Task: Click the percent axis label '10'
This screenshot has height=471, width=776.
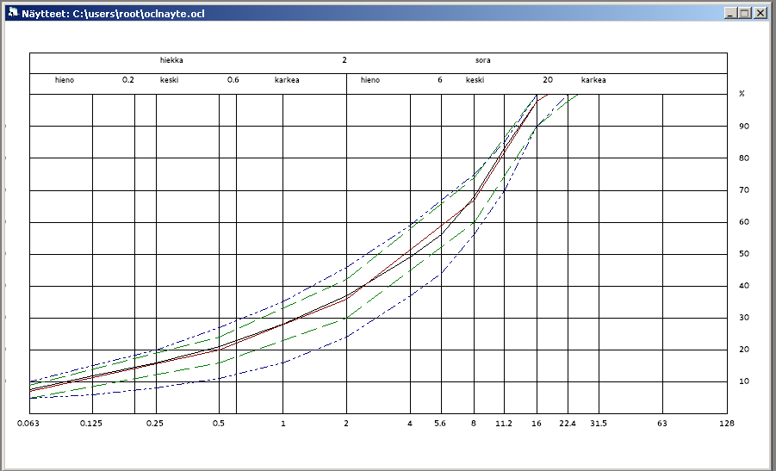Action: click(744, 381)
